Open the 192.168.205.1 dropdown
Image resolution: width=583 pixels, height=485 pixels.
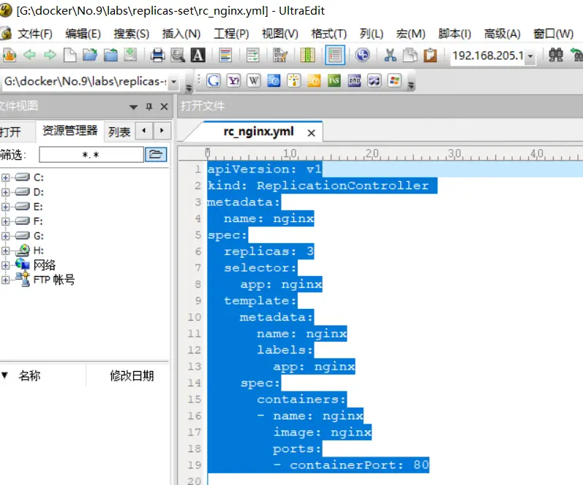(530, 56)
